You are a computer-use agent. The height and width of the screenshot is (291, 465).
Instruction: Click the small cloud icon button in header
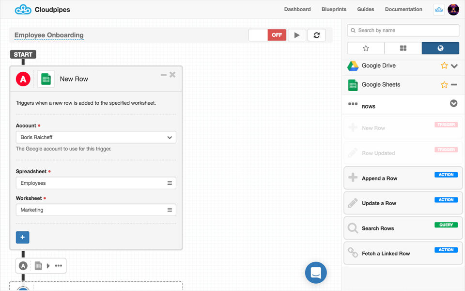tap(439, 10)
